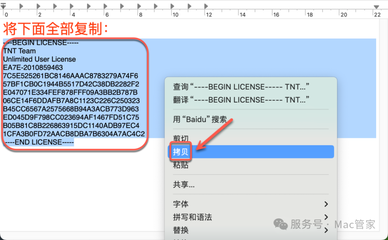Expand the 字体 submenu arrow

(x=326, y=204)
